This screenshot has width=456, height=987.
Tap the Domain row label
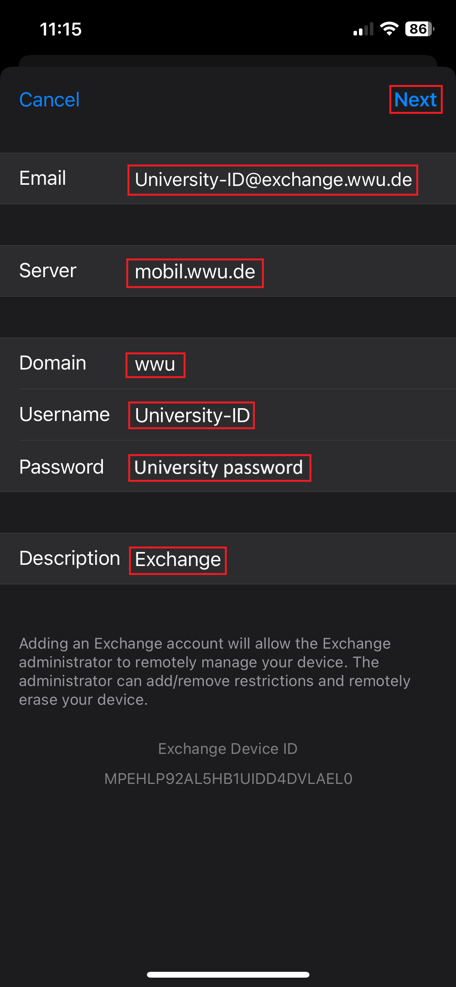tap(53, 363)
